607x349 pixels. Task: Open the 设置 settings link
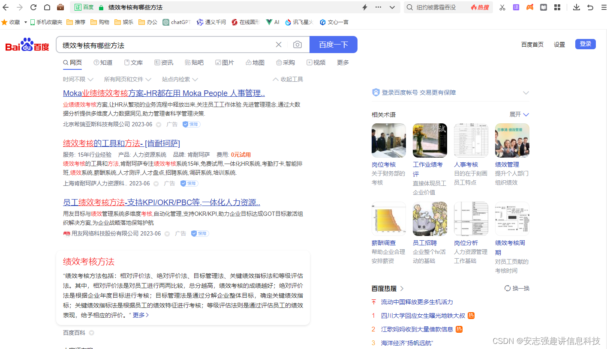point(559,45)
